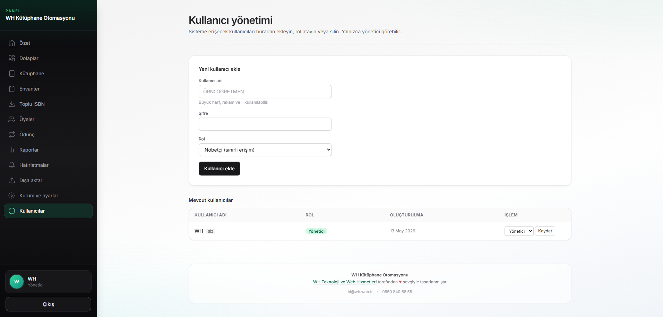Click the Kullanıcı ekle button
This screenshot has width=663, height=317.
219,169
